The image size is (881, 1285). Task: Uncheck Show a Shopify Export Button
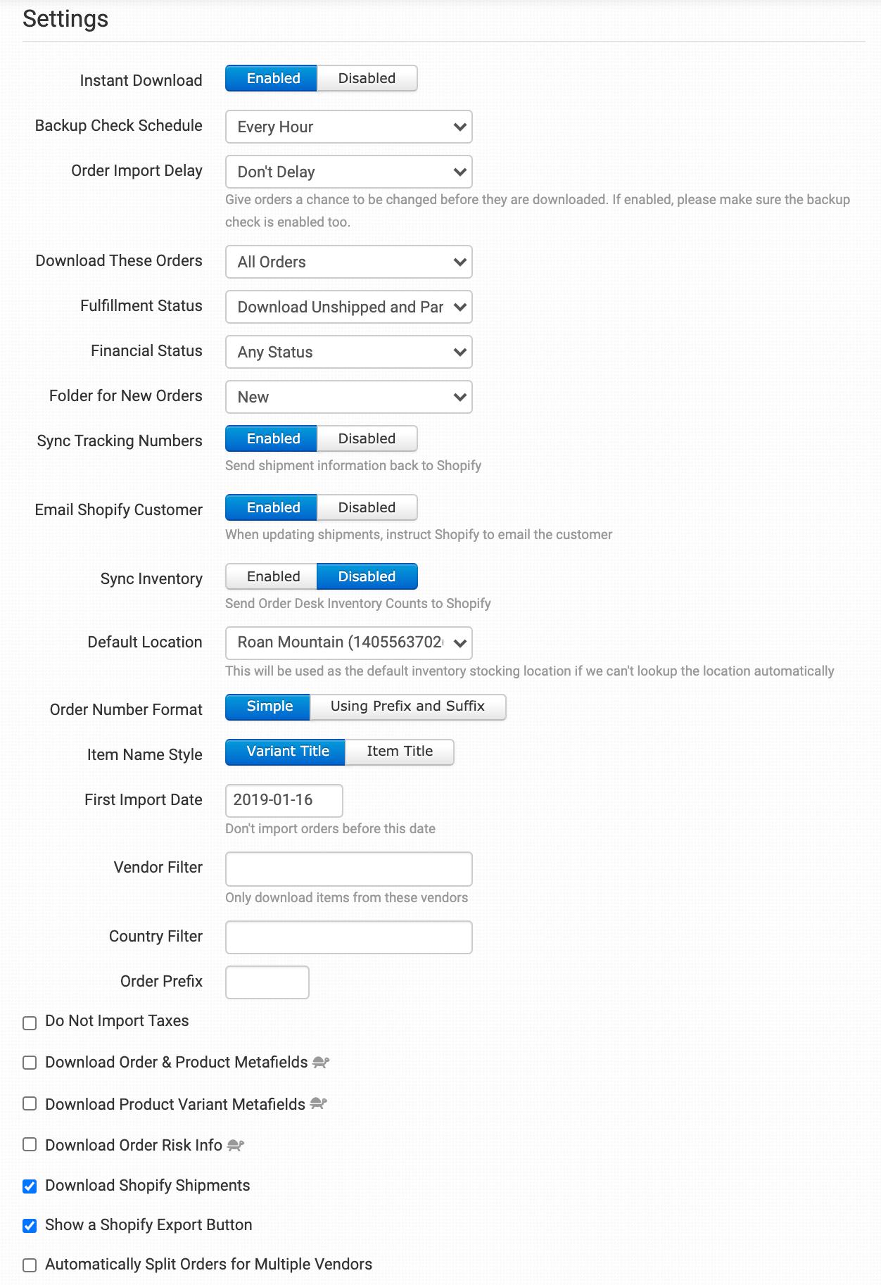pos(30,1226)
